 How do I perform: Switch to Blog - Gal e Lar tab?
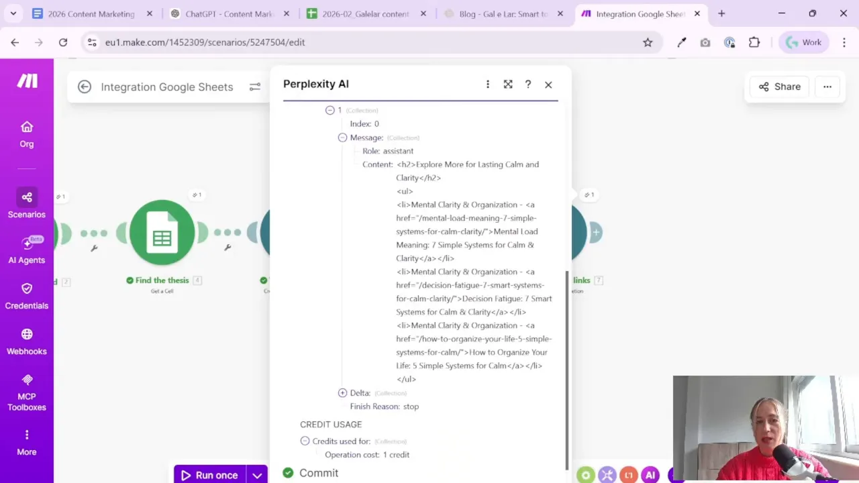pos(503,13)
